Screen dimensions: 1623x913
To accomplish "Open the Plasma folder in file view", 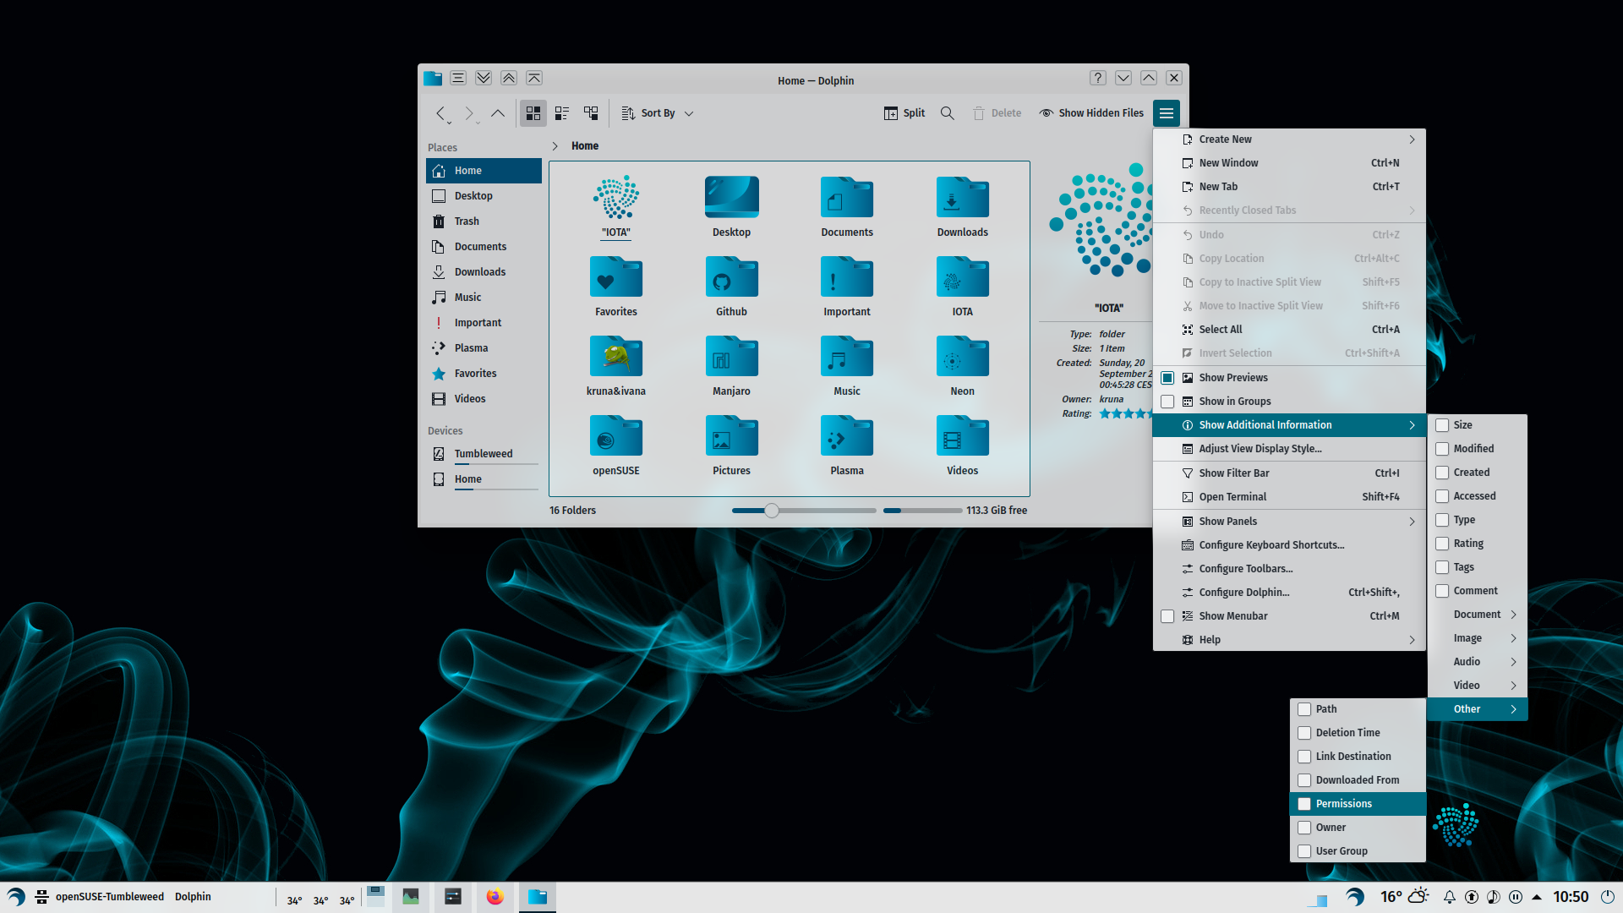I will point(847,436).
